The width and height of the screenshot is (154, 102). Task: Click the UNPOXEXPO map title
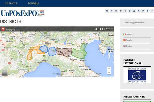point(10,30)
